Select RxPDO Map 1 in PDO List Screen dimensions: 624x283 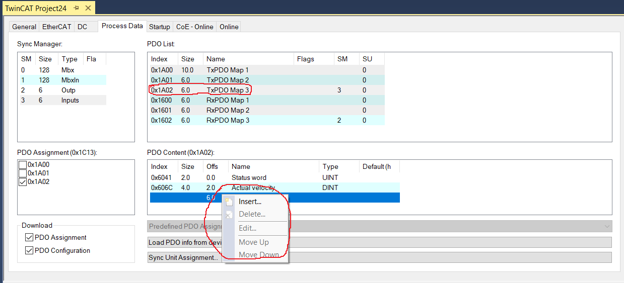pyautogui.click(x=227, y=100)
